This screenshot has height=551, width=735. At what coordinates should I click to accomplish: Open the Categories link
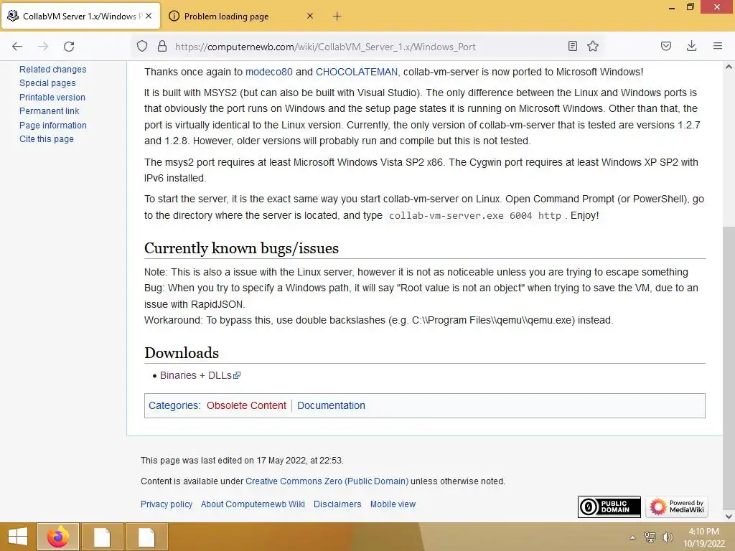(174, 405)
